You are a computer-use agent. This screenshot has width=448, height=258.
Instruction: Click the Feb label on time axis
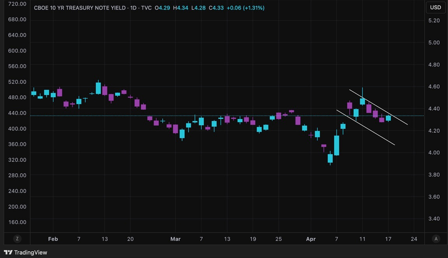[x=53, y=239]
